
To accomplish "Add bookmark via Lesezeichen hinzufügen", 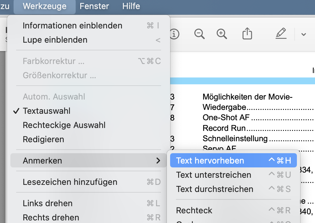I will click(x=70, y=182).
